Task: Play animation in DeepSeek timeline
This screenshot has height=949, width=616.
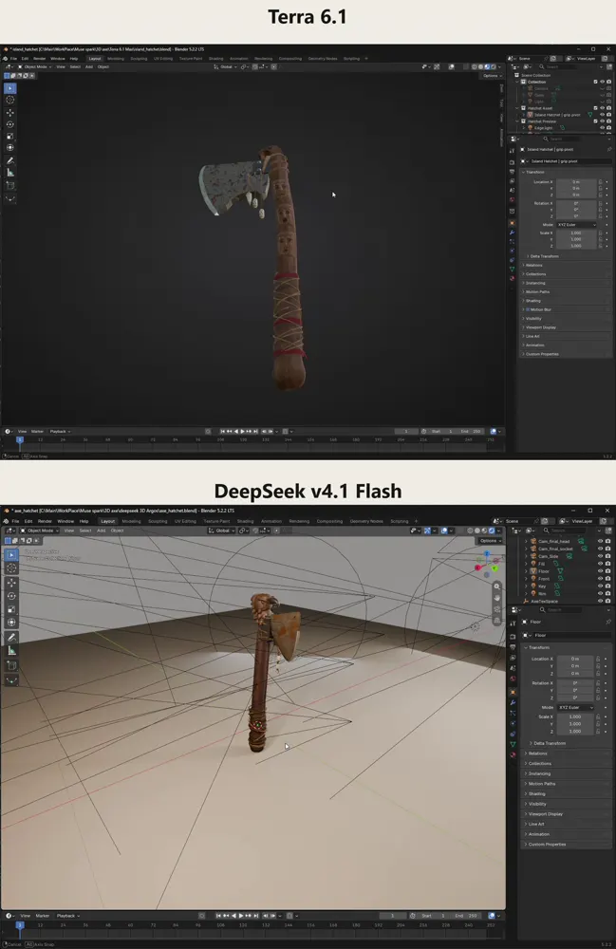Action: 241,916
